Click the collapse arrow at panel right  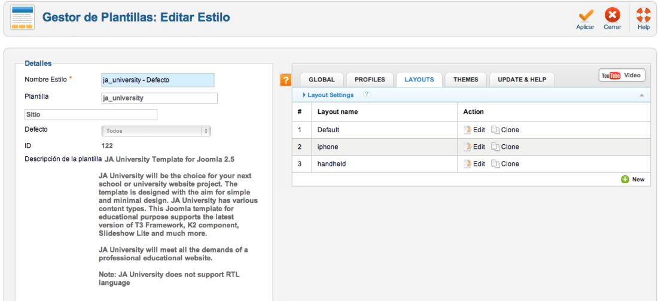pos(641,95)
